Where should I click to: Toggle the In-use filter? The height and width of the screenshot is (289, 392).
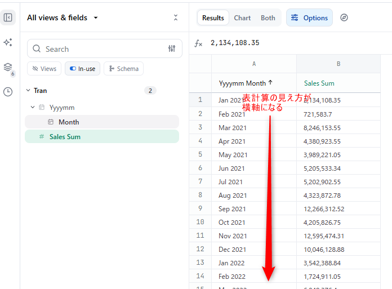[82, 69]
